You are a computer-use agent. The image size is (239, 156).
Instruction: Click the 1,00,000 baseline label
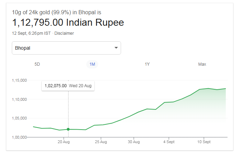pos(19,137)
